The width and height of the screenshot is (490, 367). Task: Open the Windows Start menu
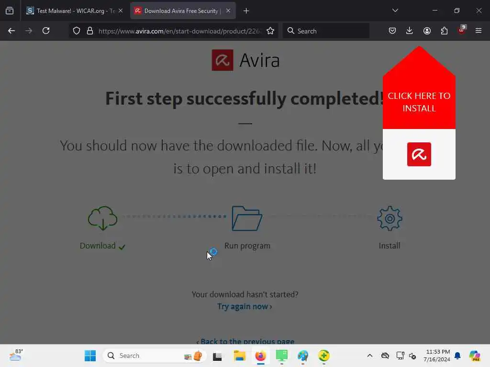pyautogui.click(x=90, y=356)
